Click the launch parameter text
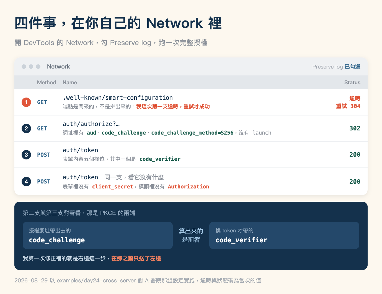The height and width of the screenshot is (294, 382). click(x=262, y=133)
